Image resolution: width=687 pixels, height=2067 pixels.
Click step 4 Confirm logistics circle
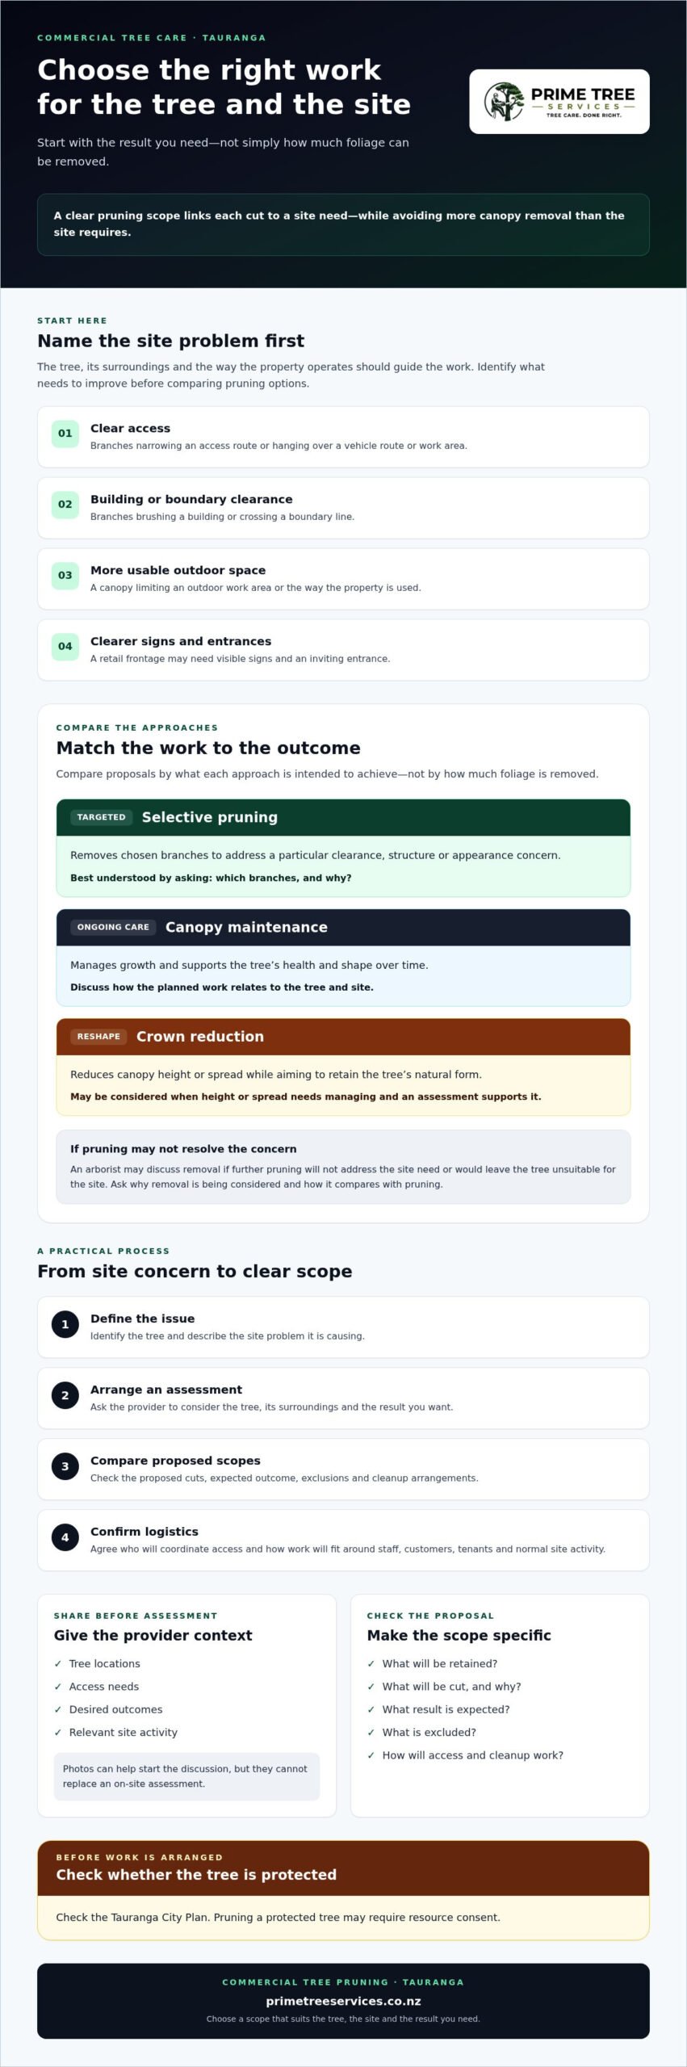point(65,1537)
